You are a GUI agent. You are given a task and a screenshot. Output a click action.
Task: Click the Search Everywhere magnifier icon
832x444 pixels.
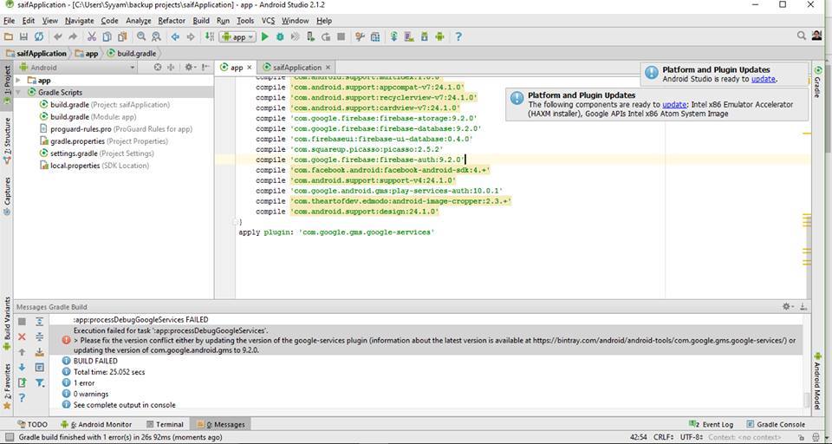pos(802,36)
